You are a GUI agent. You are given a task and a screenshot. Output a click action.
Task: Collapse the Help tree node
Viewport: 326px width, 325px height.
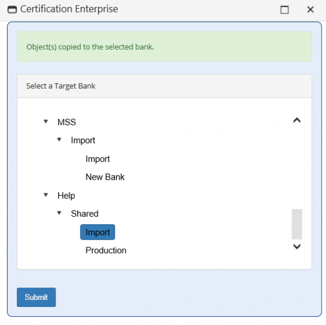point(46,195)
